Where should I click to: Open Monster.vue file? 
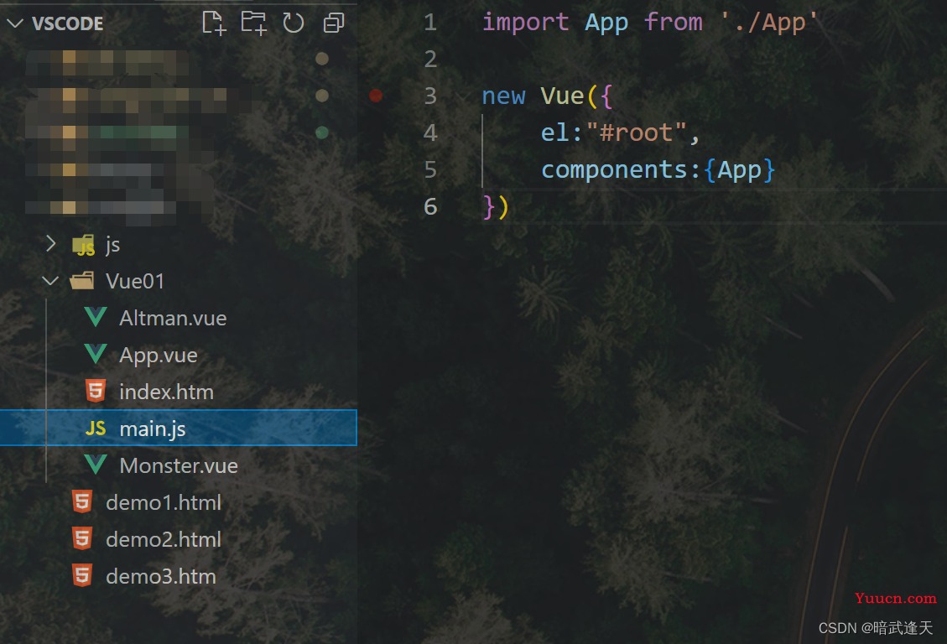(x=179, y=466)
